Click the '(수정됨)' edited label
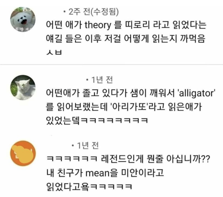The height and width of the screenshot is (197, 223). pos(104,12)
